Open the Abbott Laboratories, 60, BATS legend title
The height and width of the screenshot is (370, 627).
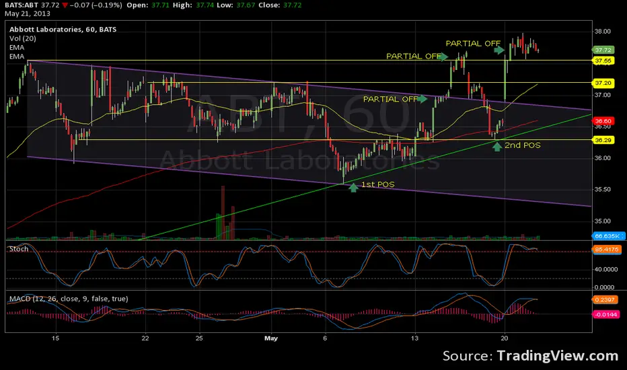point(63,29)
